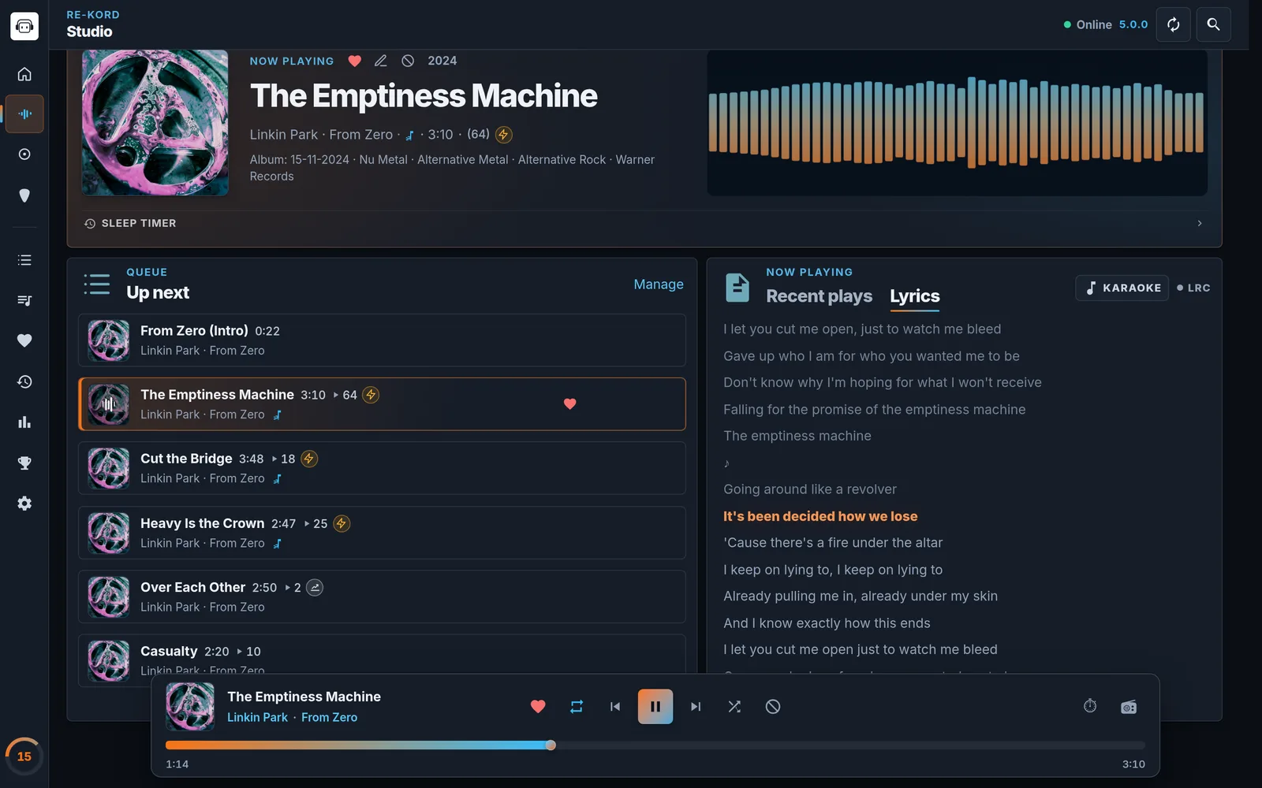Click the audio waveform visualizer
Screen dimensions: 1262x788
pos(957,123)
